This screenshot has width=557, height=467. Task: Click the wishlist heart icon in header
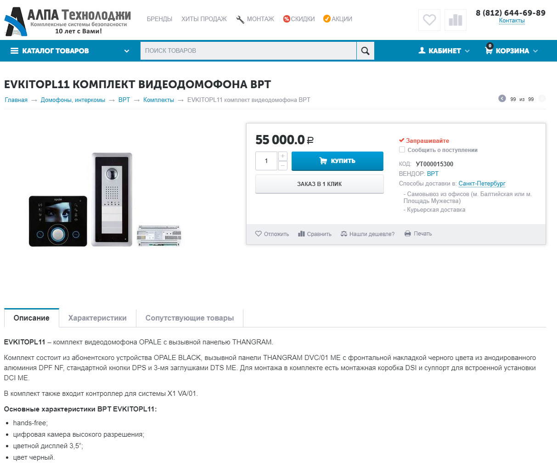point(429,20)
